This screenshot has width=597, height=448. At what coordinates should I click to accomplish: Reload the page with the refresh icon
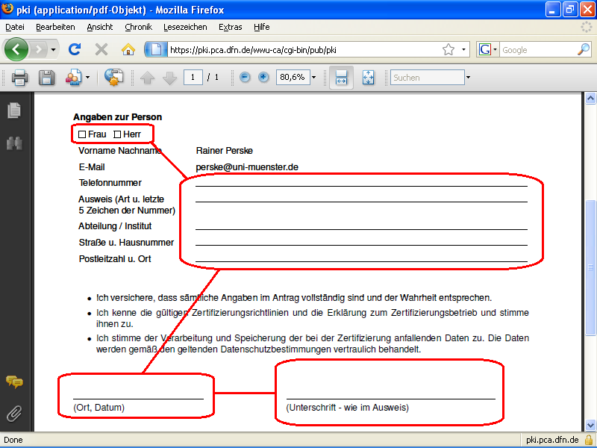tap(75, 50)
